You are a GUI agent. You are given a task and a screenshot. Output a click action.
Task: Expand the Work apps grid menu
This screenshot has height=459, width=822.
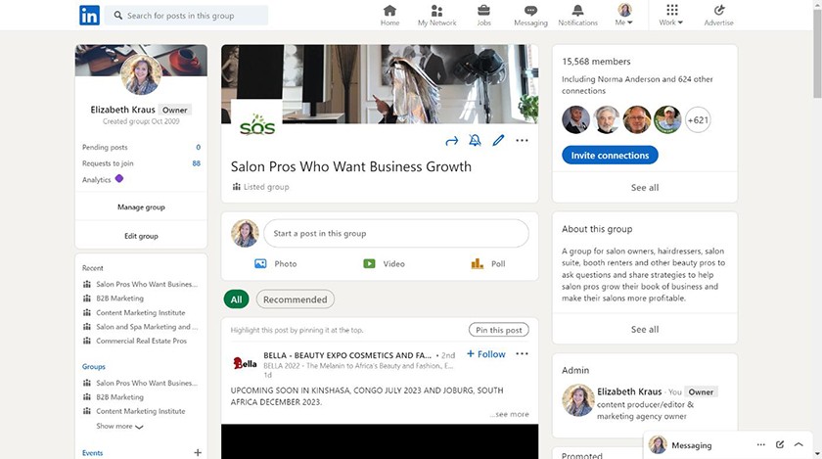(671, 16)
